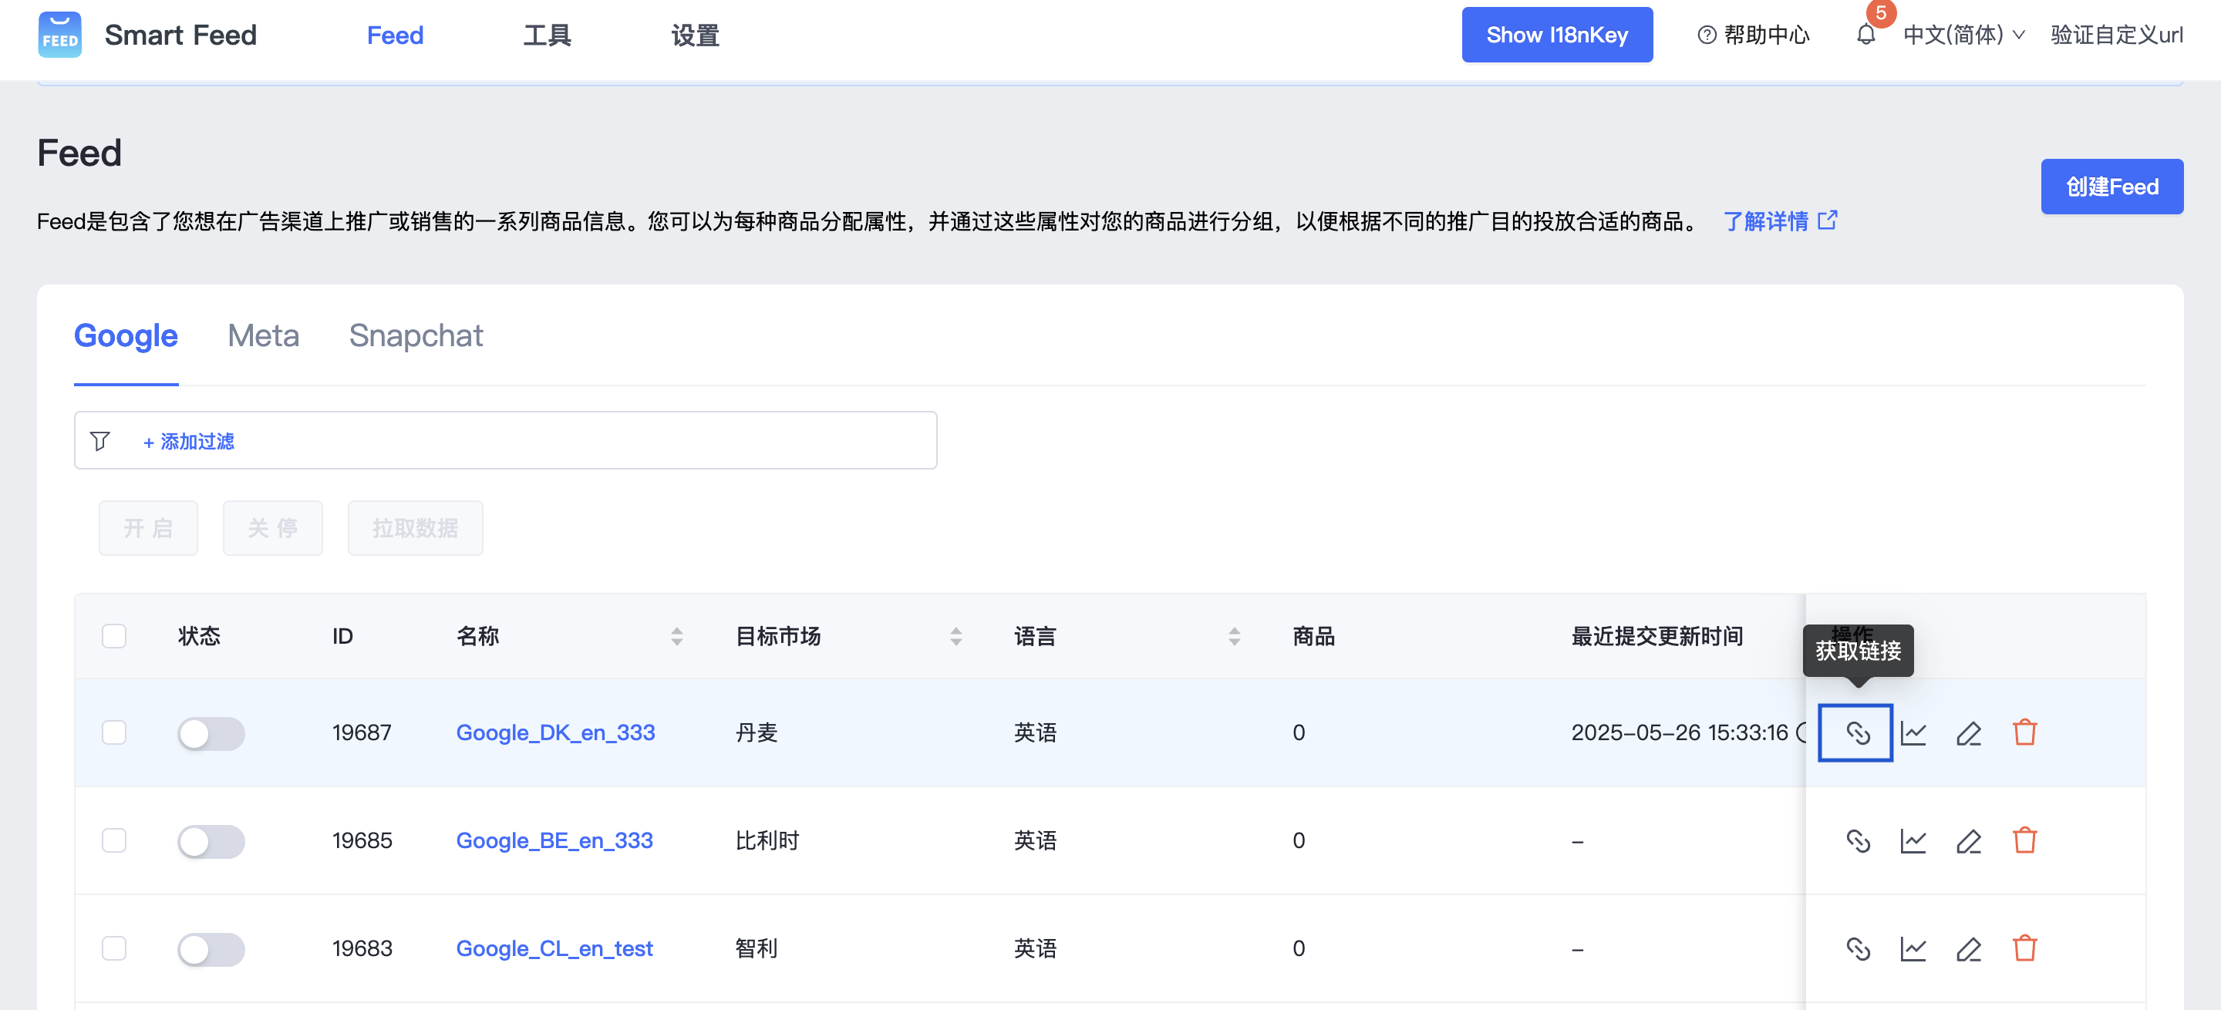Image resolution: width=2221 pixels, height=1010 pixels.
Task: Open the Google_CL_en_test feed link
Action: [554, 948]
